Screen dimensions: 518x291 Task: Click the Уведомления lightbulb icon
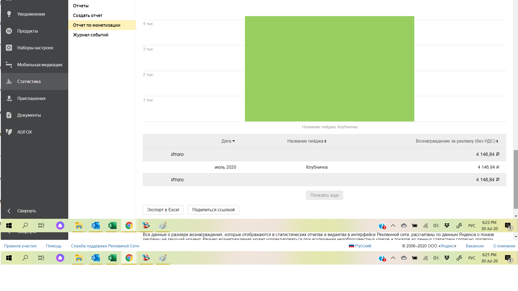point(9,14)
